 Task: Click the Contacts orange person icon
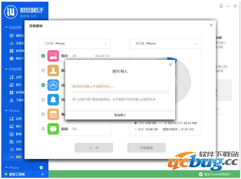[53, 71]
